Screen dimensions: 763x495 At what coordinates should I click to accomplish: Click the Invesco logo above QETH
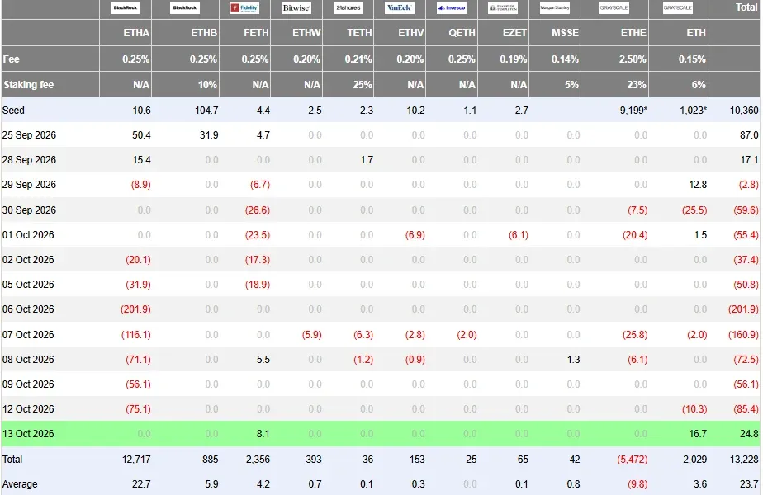451,7
